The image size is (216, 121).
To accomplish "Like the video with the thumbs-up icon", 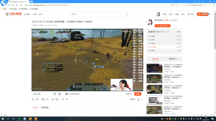I will pos(33,99).
